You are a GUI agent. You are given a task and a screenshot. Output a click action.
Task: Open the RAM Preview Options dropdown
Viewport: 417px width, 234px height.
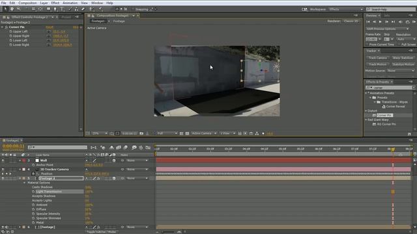pos(387,29)
